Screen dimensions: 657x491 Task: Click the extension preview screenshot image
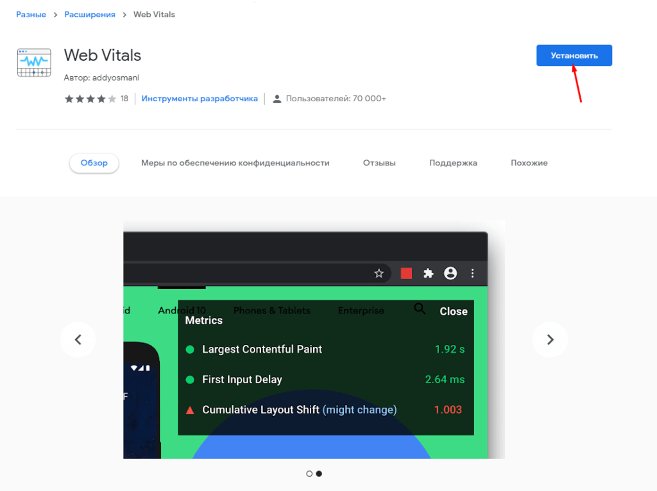(x=314, y=340)
